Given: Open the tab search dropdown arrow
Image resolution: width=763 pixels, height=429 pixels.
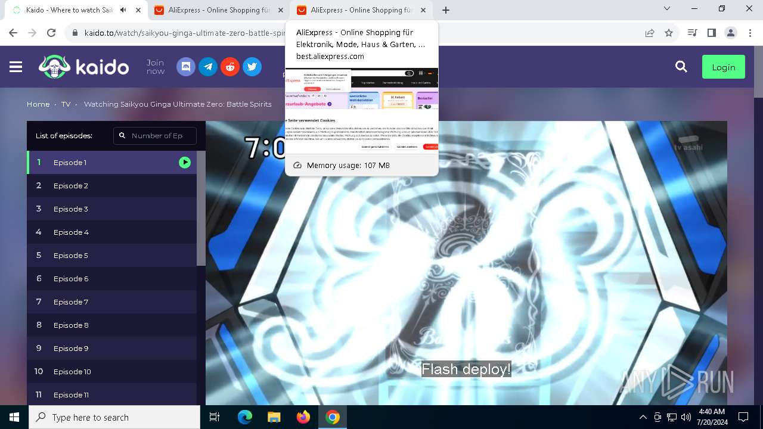Looking at the screenshot, I should 667,9.
